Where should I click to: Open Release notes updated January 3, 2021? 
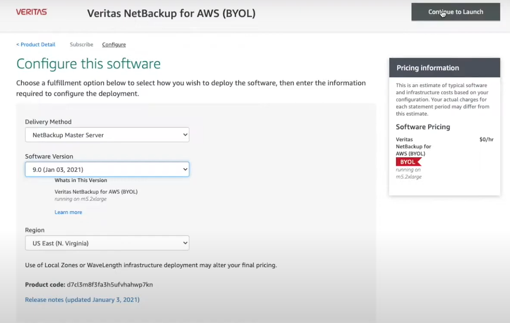[82, 300]
